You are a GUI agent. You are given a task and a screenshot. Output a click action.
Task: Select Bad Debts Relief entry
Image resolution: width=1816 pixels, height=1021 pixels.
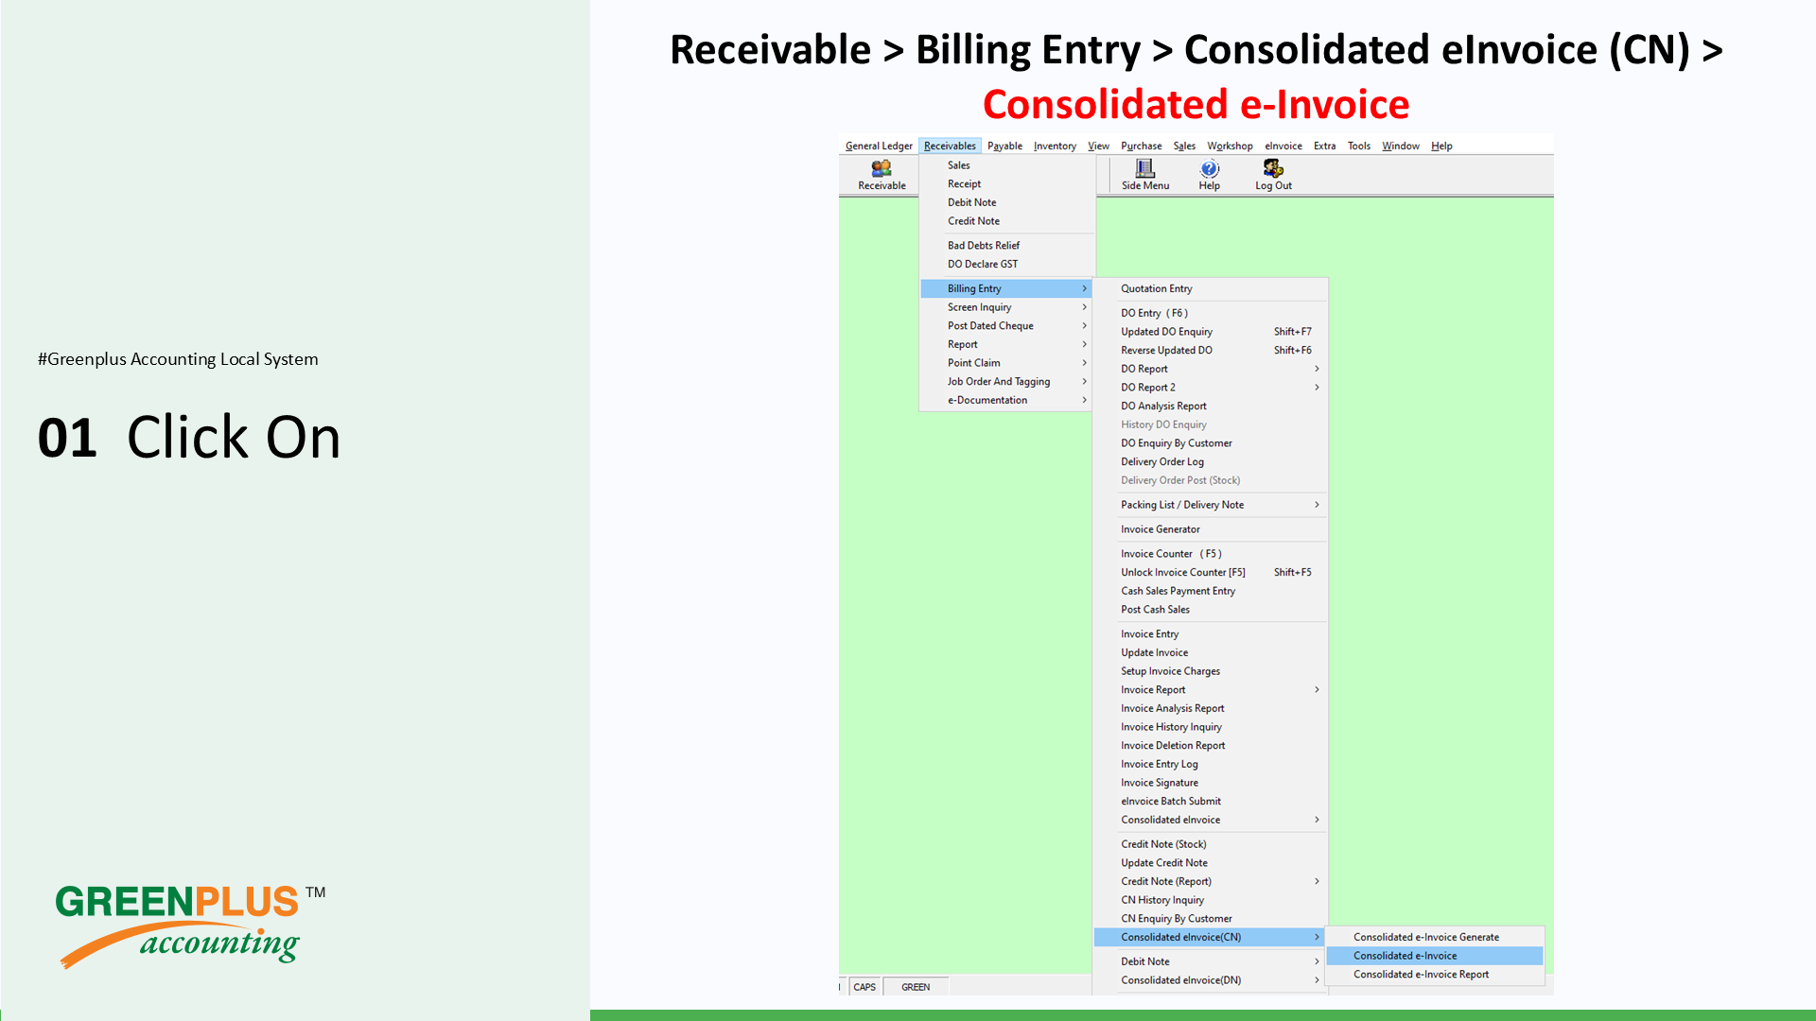tap(1007, 246)
